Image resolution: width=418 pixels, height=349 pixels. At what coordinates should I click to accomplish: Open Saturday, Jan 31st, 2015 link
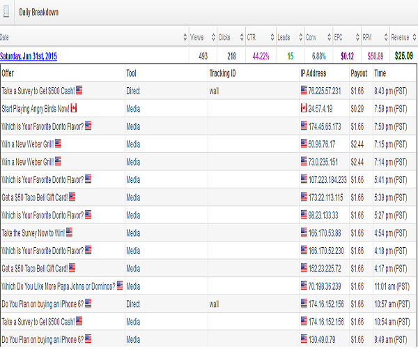point(29,56)
